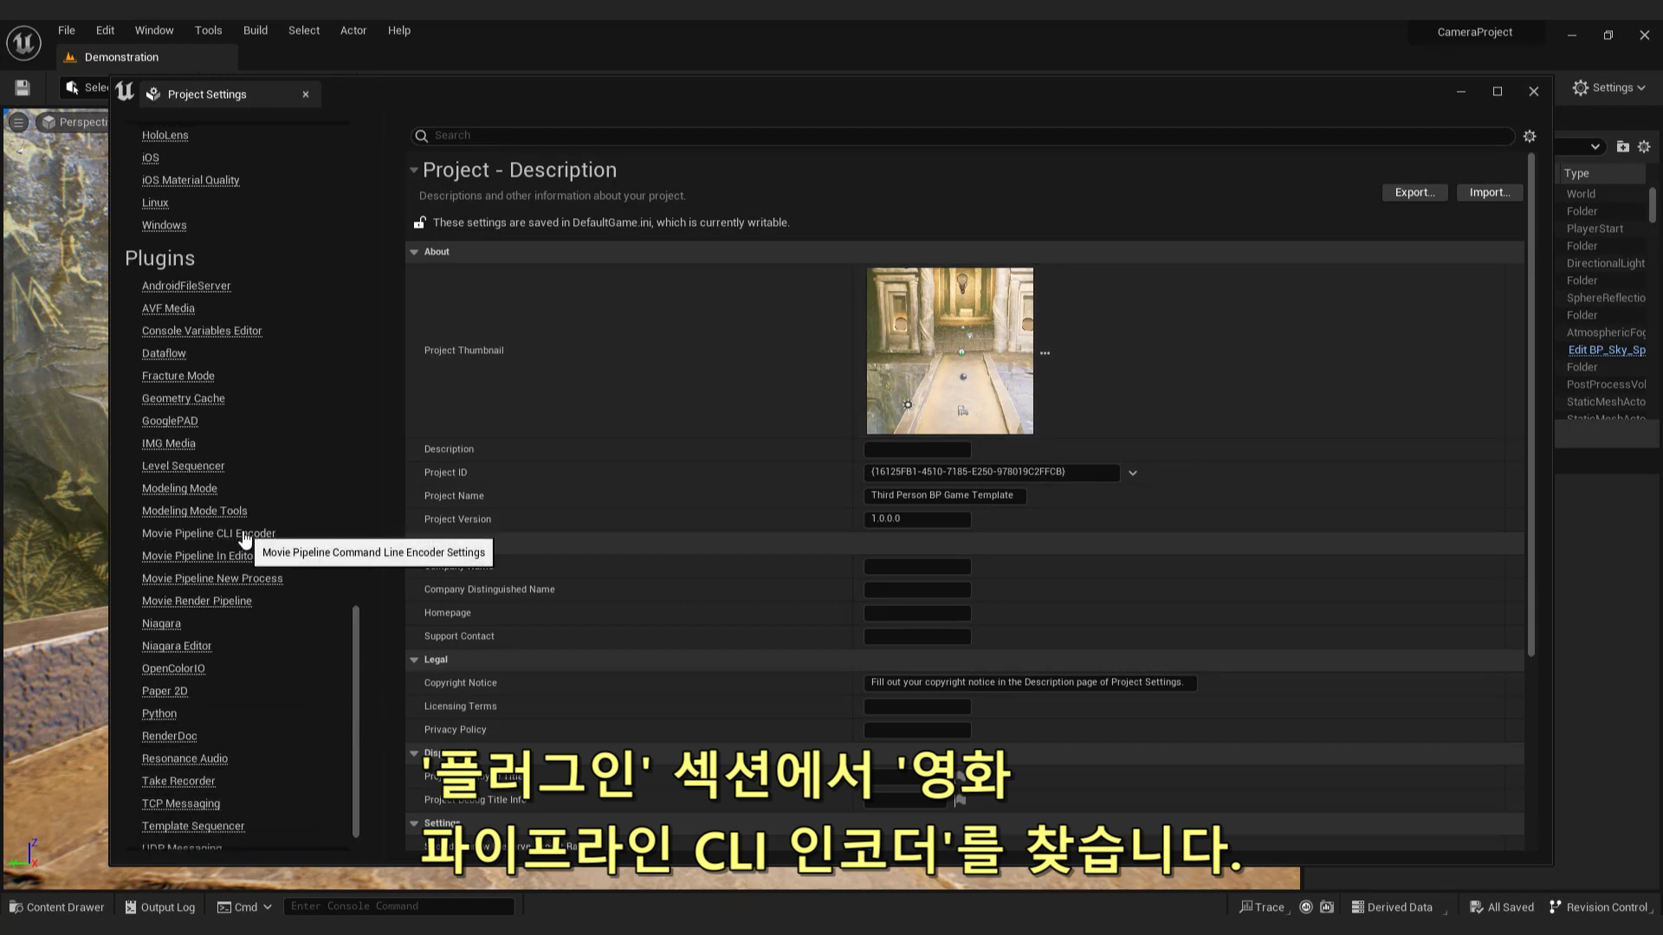The width and height of the screenshot is (1663, 935).
Task: Open the Content Drawer
Action: [x=57, y=906]
